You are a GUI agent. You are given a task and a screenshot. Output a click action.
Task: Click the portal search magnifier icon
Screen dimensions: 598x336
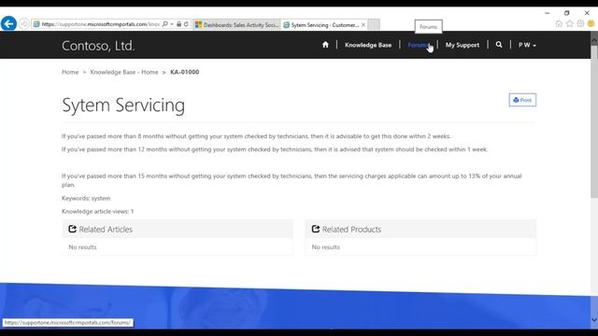[499, 45]
